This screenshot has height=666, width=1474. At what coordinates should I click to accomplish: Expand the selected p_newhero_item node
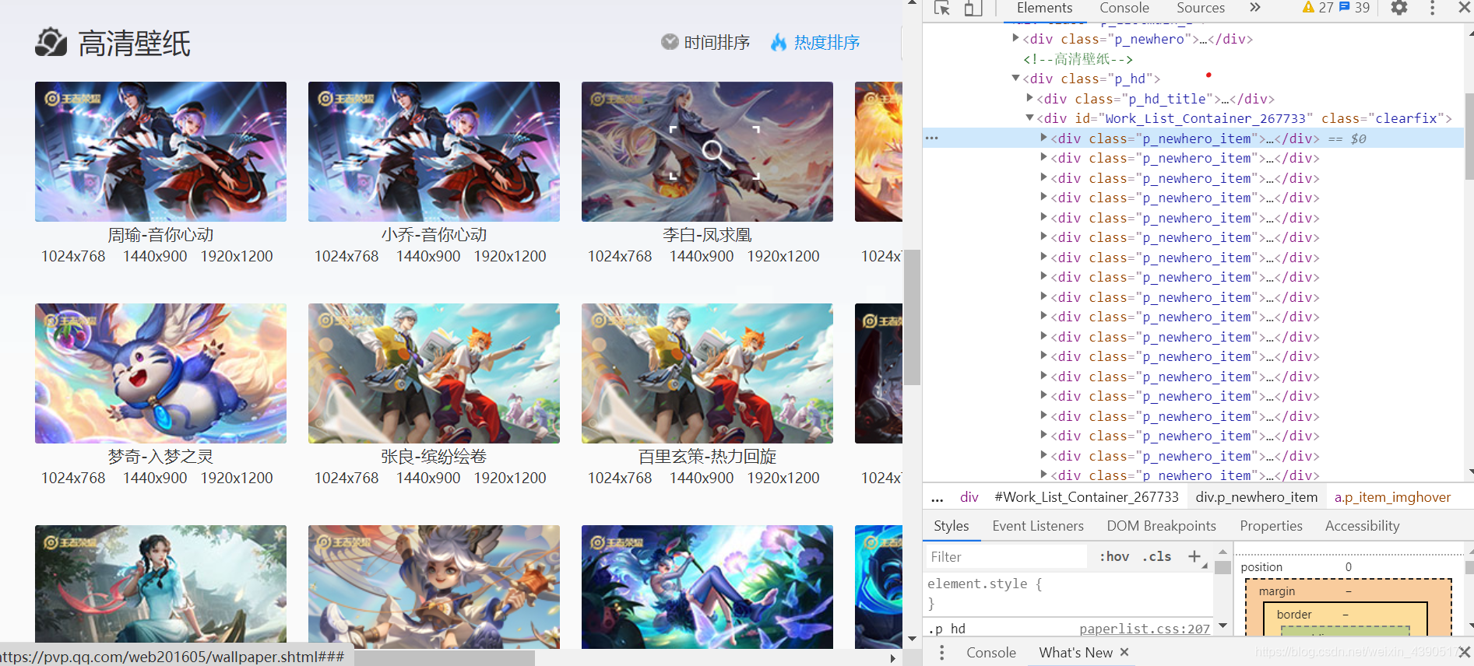click(1043, 137)
